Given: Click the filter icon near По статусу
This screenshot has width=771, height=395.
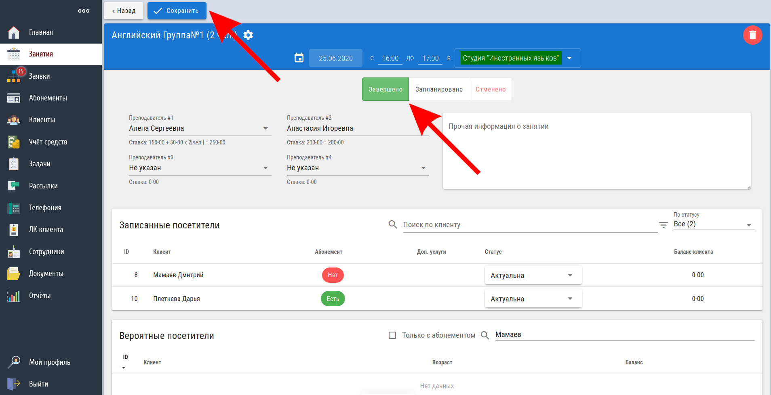Looking at the screenshot, I should coord(664,225).
